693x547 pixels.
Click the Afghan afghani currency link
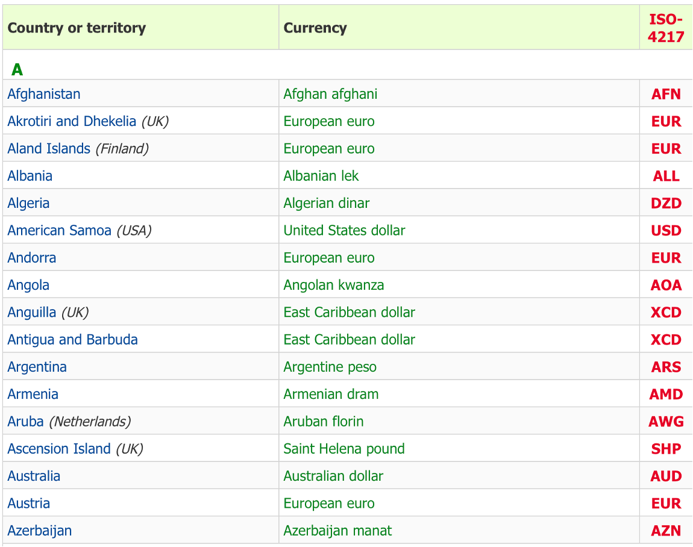(x=330, y=94)
